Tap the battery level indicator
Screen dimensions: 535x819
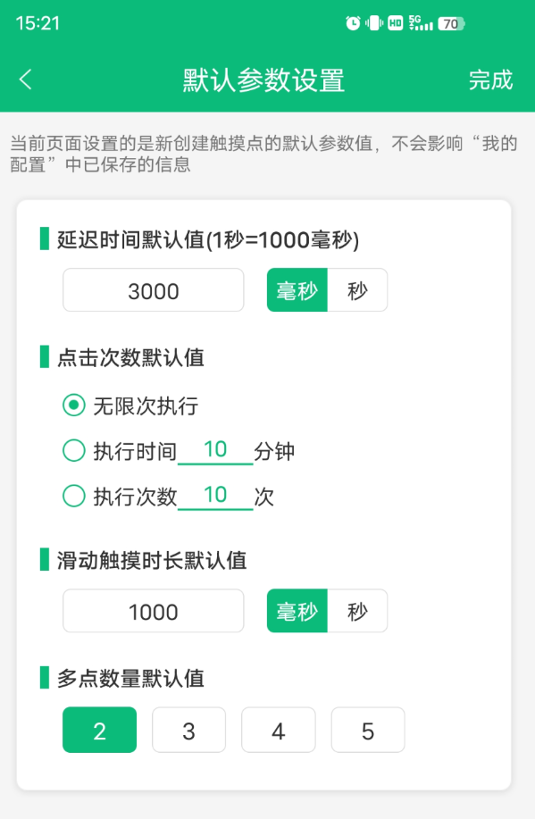(451, 23)
